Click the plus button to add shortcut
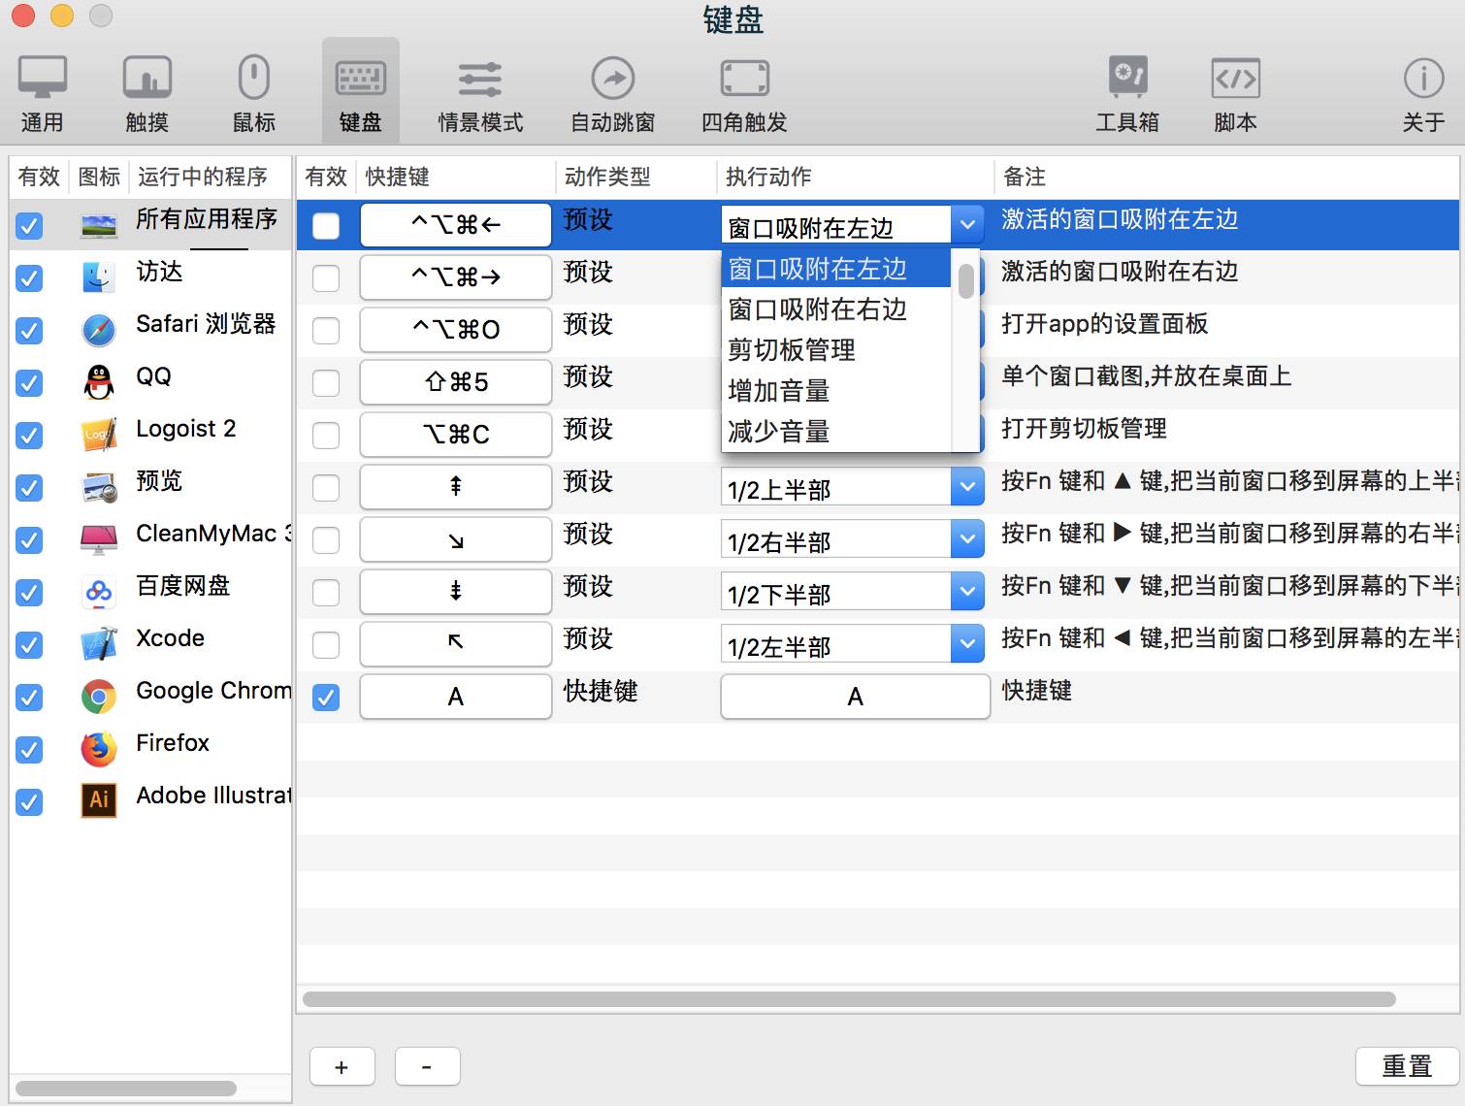The image size is (1465, 1106). [x=342, y=1067]
